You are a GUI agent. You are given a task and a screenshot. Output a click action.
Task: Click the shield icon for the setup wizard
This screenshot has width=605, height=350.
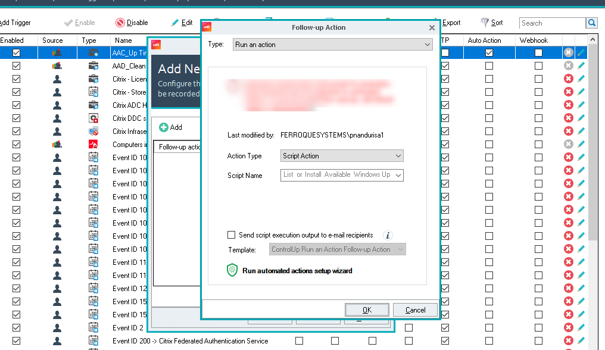click(233, 270)
